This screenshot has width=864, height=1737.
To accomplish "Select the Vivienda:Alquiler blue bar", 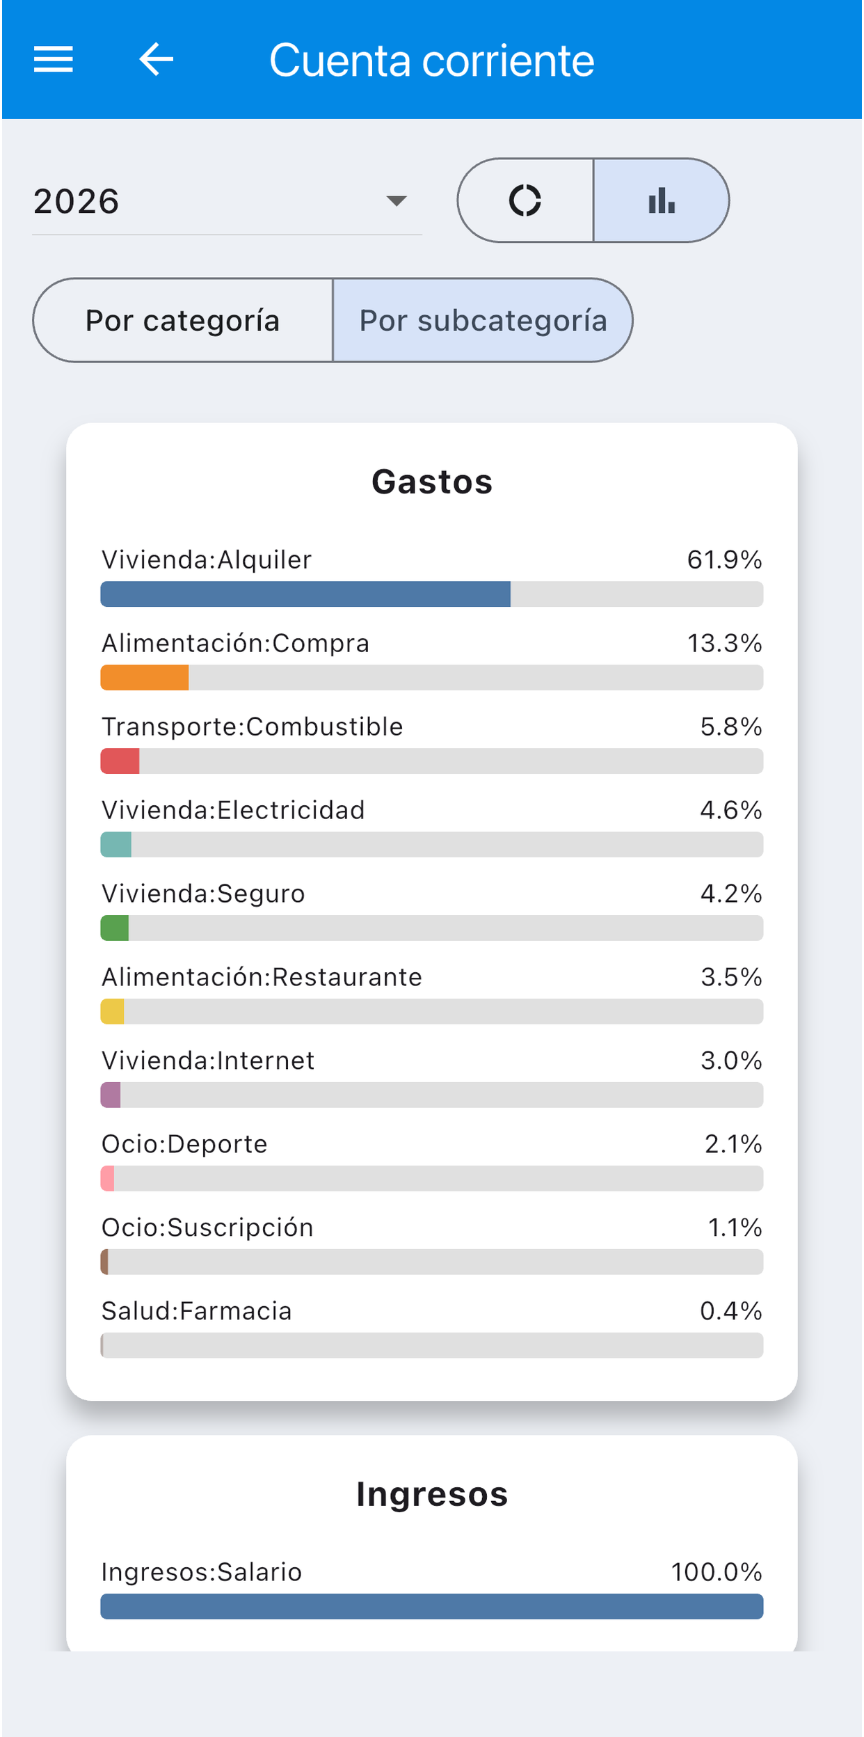I will [x=305, y=594].
